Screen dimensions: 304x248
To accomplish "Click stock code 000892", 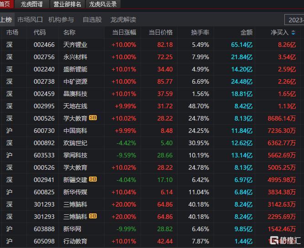I will (x=44, y=143).
